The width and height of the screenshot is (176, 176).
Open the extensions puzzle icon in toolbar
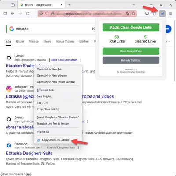(x=154, y=14)
